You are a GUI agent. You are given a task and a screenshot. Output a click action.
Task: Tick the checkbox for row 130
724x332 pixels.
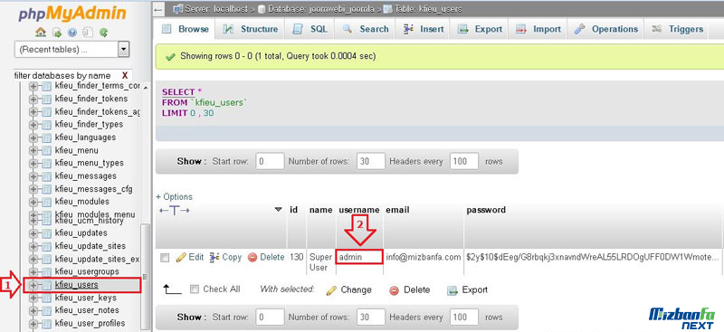pos(165,258)
